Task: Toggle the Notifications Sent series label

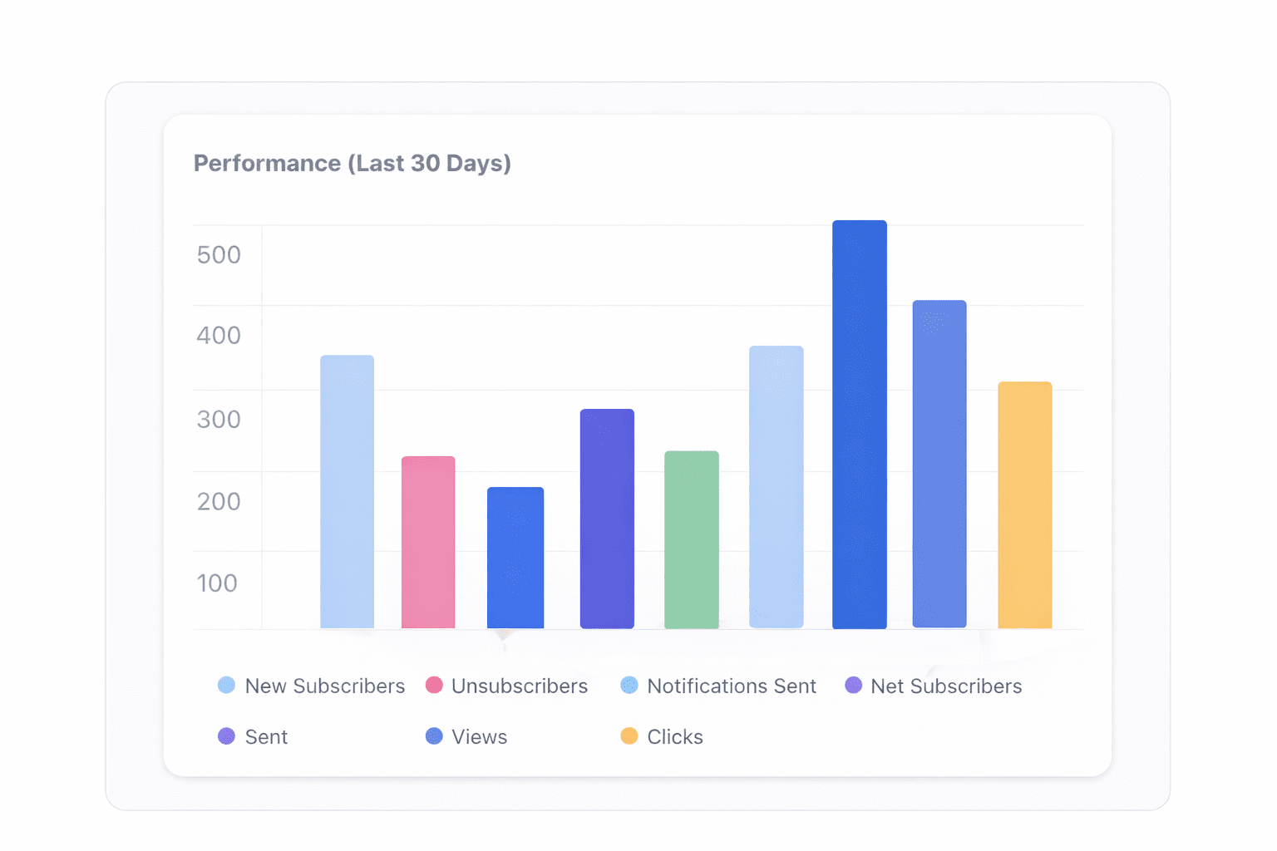Action: click(732, 686)
